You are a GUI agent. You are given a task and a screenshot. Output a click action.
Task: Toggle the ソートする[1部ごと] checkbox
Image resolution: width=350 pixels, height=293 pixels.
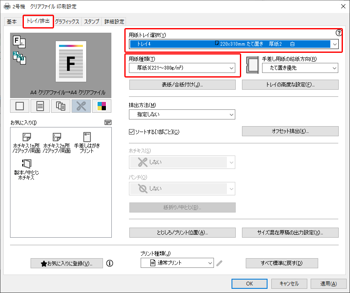pyautogui.click(x=132, y=132)
